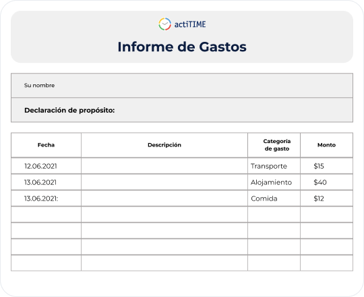Click the 'Categoría de gasto' column header
Image resolution: width=364 pixels, height=297 pixels.
(x=274, y=145)
